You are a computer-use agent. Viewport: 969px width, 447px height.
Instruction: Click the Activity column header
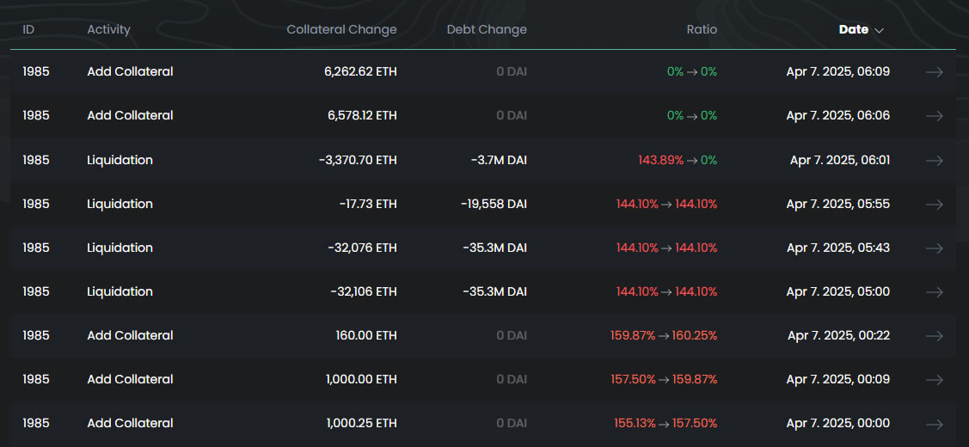pos(108,29)
